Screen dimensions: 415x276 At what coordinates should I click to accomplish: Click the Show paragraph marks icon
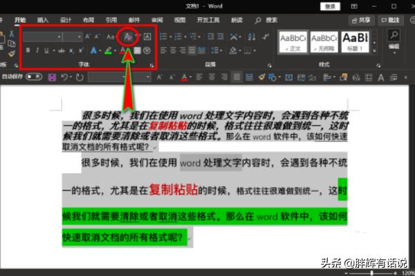pyautogui.click(x=265, y=37)
